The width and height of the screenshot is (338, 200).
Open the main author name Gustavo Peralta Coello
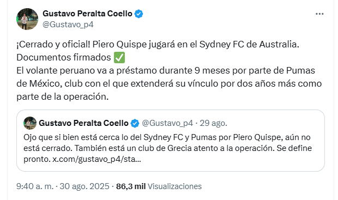87,14
